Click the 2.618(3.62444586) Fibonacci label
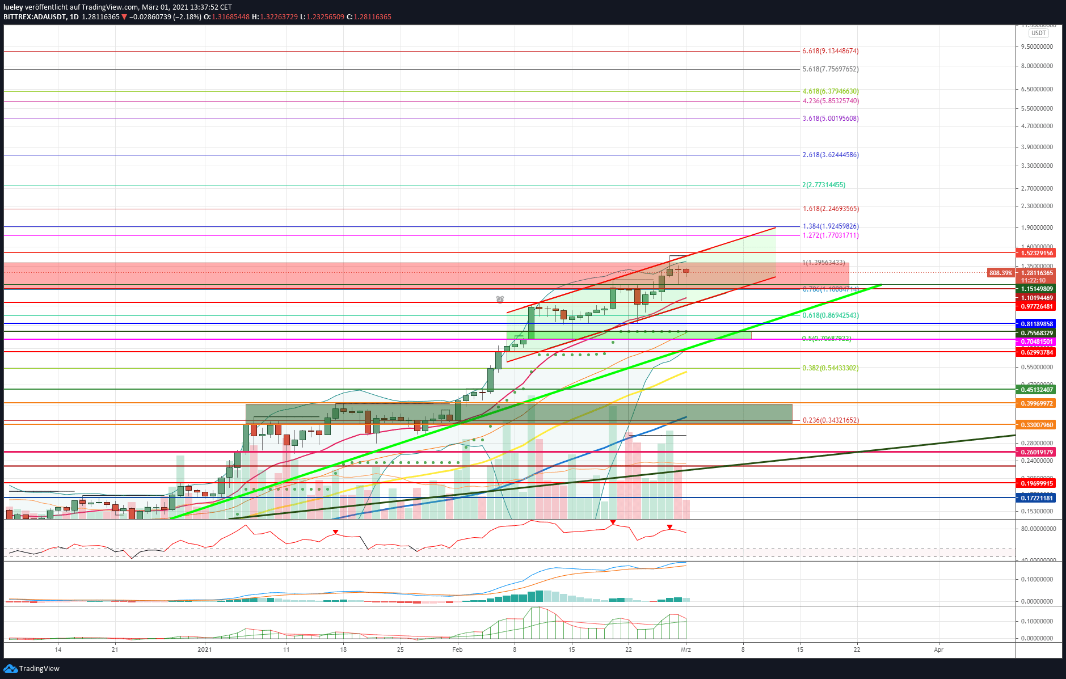Viewport: 1066px width, 679px height. tap(831, 155)
